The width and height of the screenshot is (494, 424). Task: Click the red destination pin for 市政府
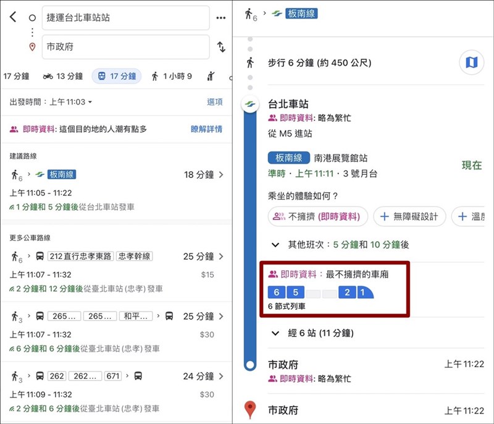point(249,409)
